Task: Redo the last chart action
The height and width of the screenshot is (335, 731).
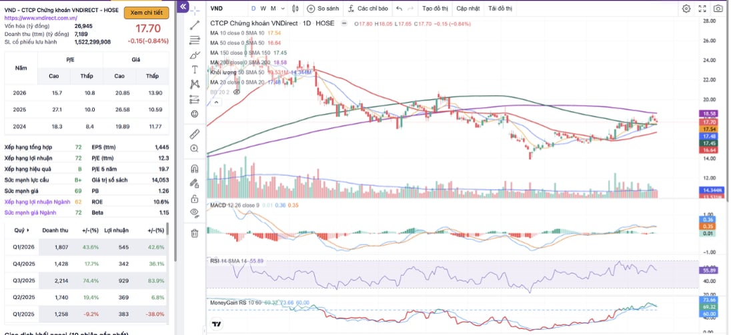Action: point(410,9)
